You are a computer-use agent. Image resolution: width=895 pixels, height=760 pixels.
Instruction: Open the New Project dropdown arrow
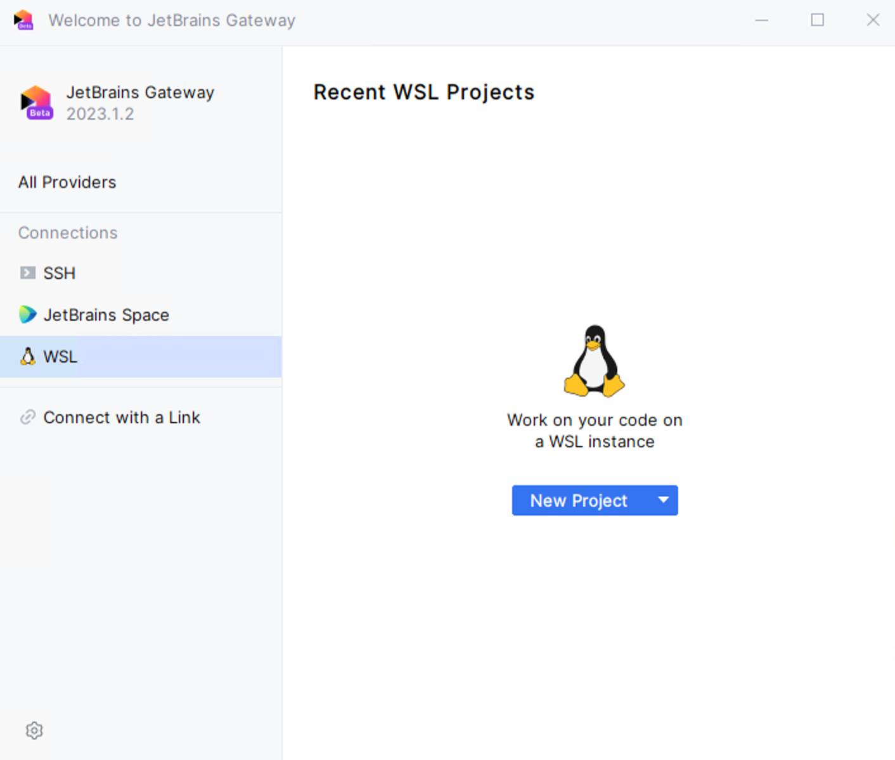click(x=663, y=500)
